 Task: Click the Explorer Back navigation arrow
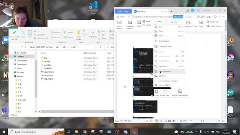click(11, 47)
